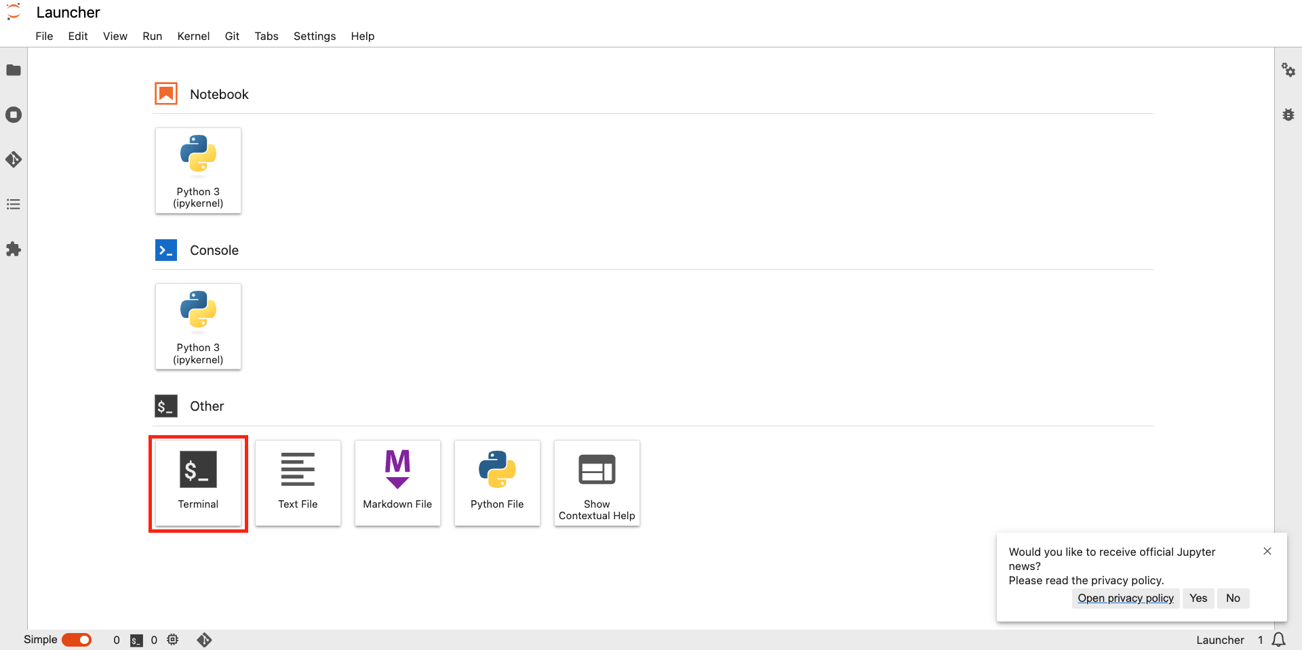This screenshot has height=650, width=1302.
Task: Open Running Terminals and Kernels sidebar icon
Action: 14,115
